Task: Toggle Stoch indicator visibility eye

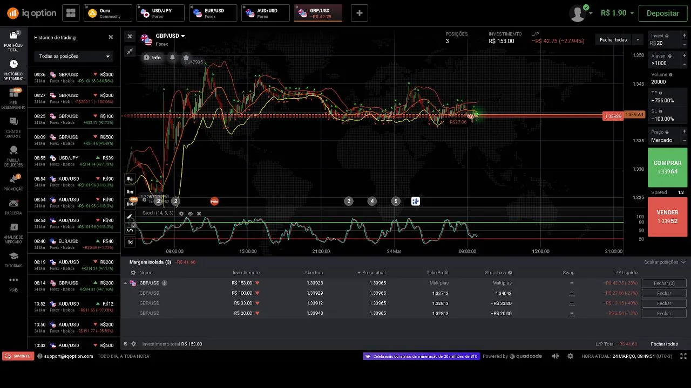Action: click(190, 213)
